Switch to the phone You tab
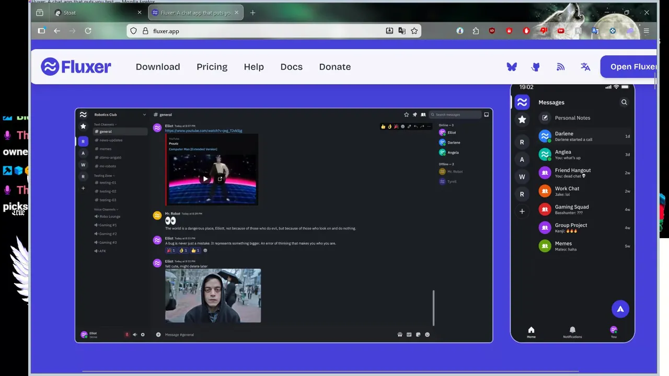The height and width of the screenshot is (376, 669). (x=614, y=332)
